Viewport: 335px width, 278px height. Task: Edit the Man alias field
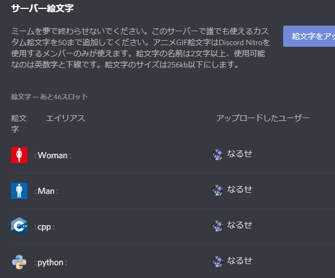pyautogui.click(x=46, y=191)
